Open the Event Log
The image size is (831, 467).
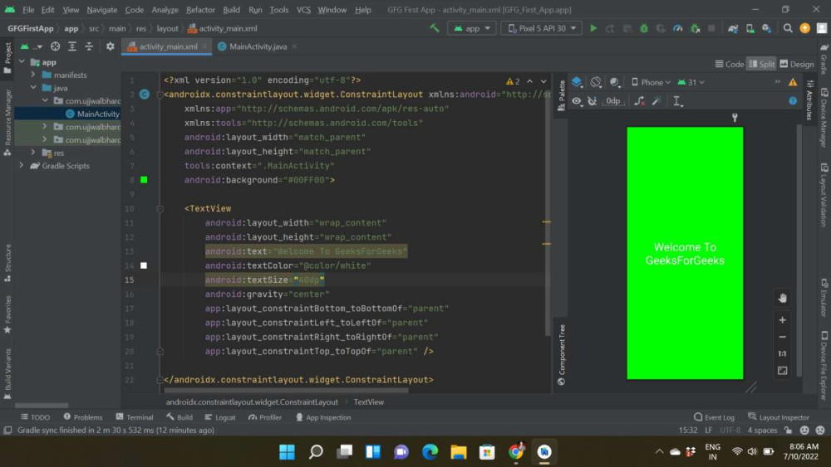(x=714, y=417)
